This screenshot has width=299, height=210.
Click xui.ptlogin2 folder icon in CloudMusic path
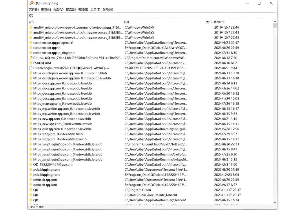click(30, 144)
